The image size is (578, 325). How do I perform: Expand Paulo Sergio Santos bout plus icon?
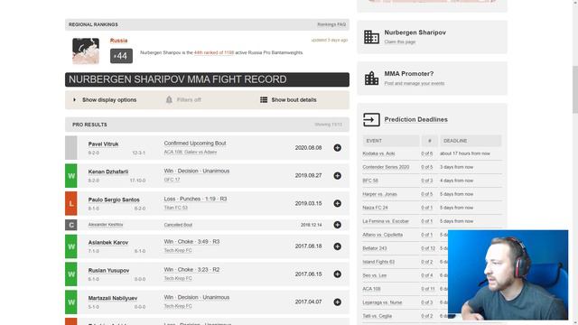tap(337, 203)
